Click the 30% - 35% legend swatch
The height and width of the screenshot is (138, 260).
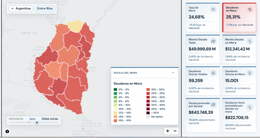[148, 101]
